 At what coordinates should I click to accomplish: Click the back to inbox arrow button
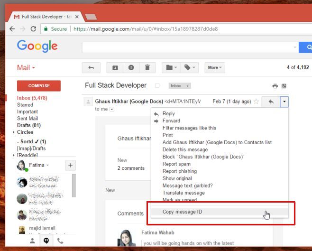(x=91, y=67)
